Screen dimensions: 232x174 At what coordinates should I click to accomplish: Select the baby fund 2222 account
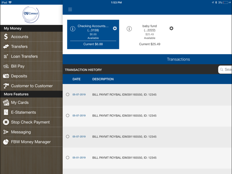[x=150, y=34]
